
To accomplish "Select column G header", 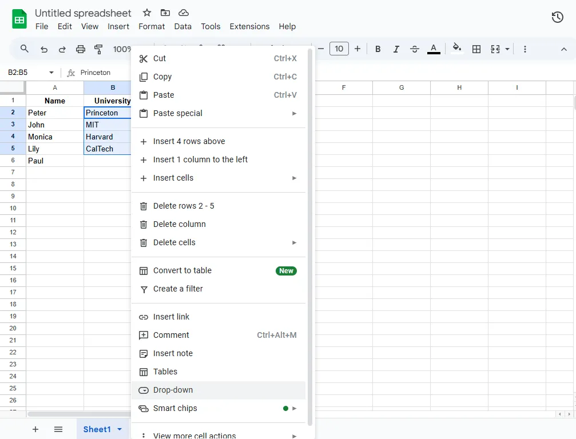I will 402,87.
